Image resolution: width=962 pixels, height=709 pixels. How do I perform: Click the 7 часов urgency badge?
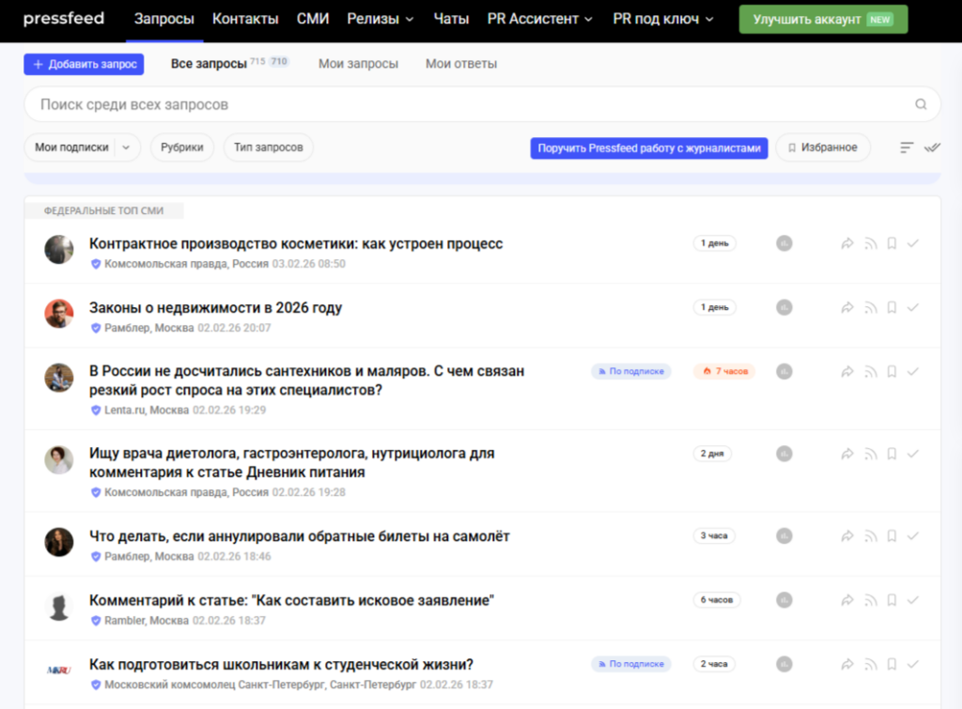(x=724, y=371)
